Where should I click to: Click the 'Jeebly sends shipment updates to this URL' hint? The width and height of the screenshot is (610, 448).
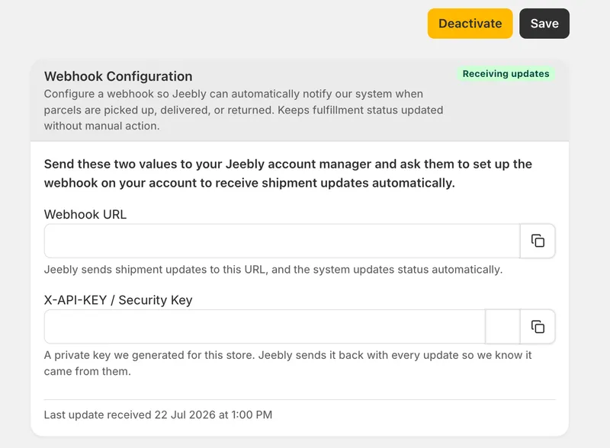pyautogui.click(x=273, y=270)
